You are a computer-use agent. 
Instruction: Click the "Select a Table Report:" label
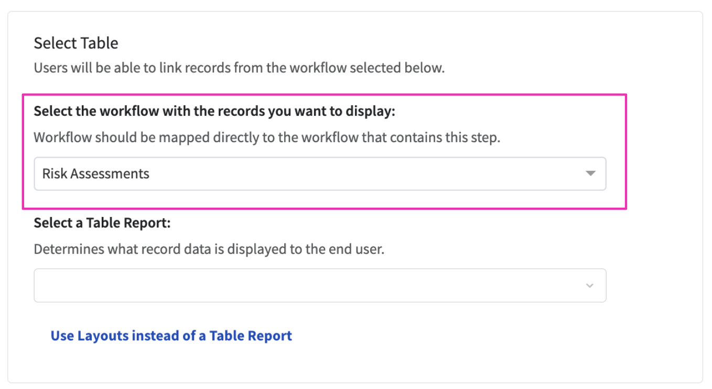102,223
